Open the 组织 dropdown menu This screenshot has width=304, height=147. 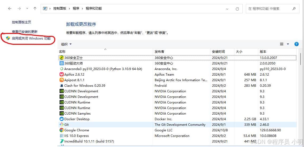pos(66,44)
